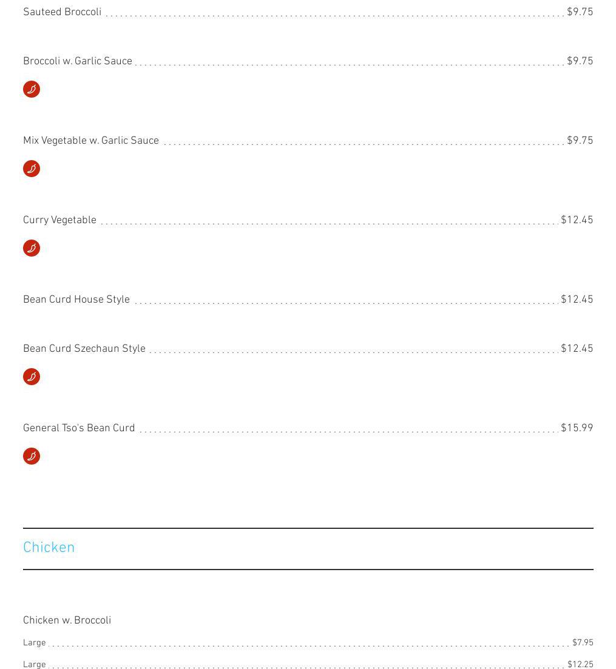The height and width of the screenshot is (669, 616).
Task: Click spicy icon under General Tso's Bean Curd
Action: [32, 456]
